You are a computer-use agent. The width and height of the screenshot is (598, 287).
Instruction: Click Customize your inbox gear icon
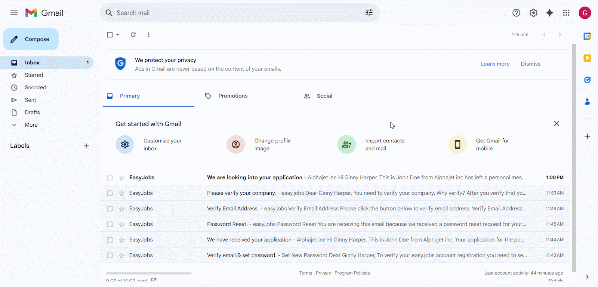point(125,144)
